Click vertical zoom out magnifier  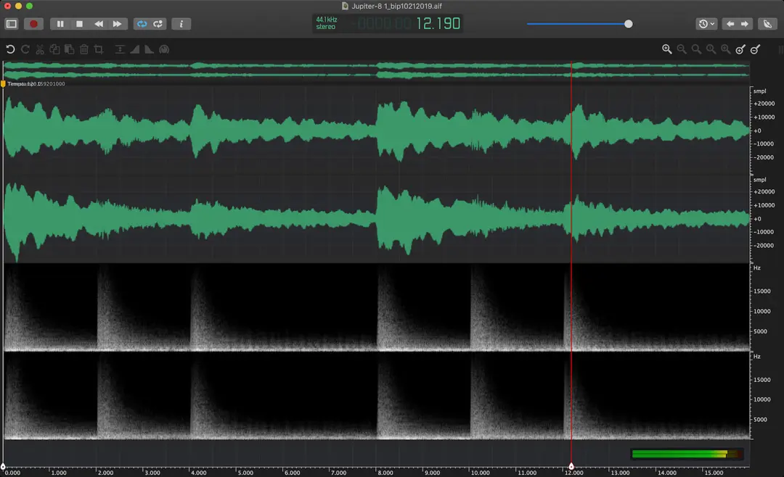[x=756, y=49]
